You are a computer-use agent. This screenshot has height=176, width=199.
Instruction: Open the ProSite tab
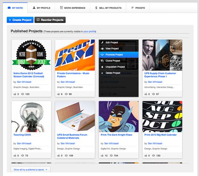138,8
